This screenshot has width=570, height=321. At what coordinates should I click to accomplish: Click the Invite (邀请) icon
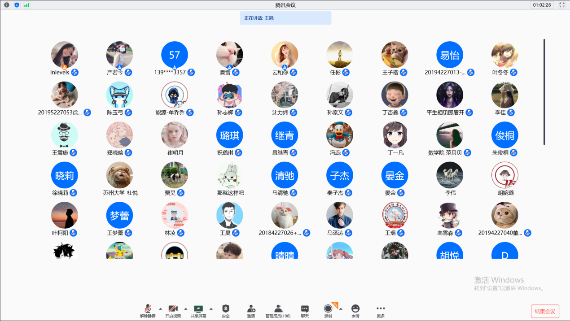[x=251, y=309]
